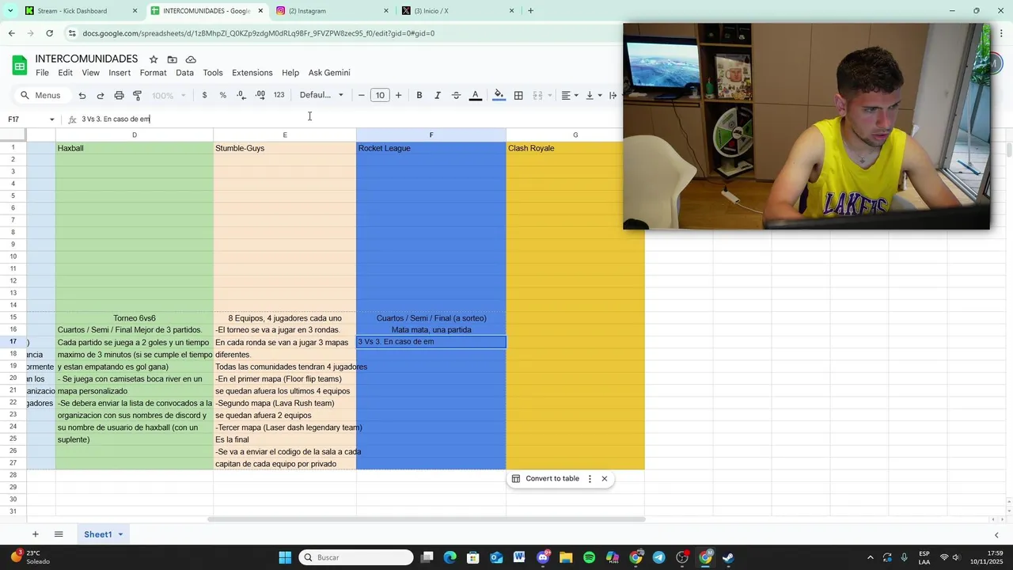The image size is (1013, 570).
Task: Select the cell labeled Stumble-Guys
Action: coord(285,148)
